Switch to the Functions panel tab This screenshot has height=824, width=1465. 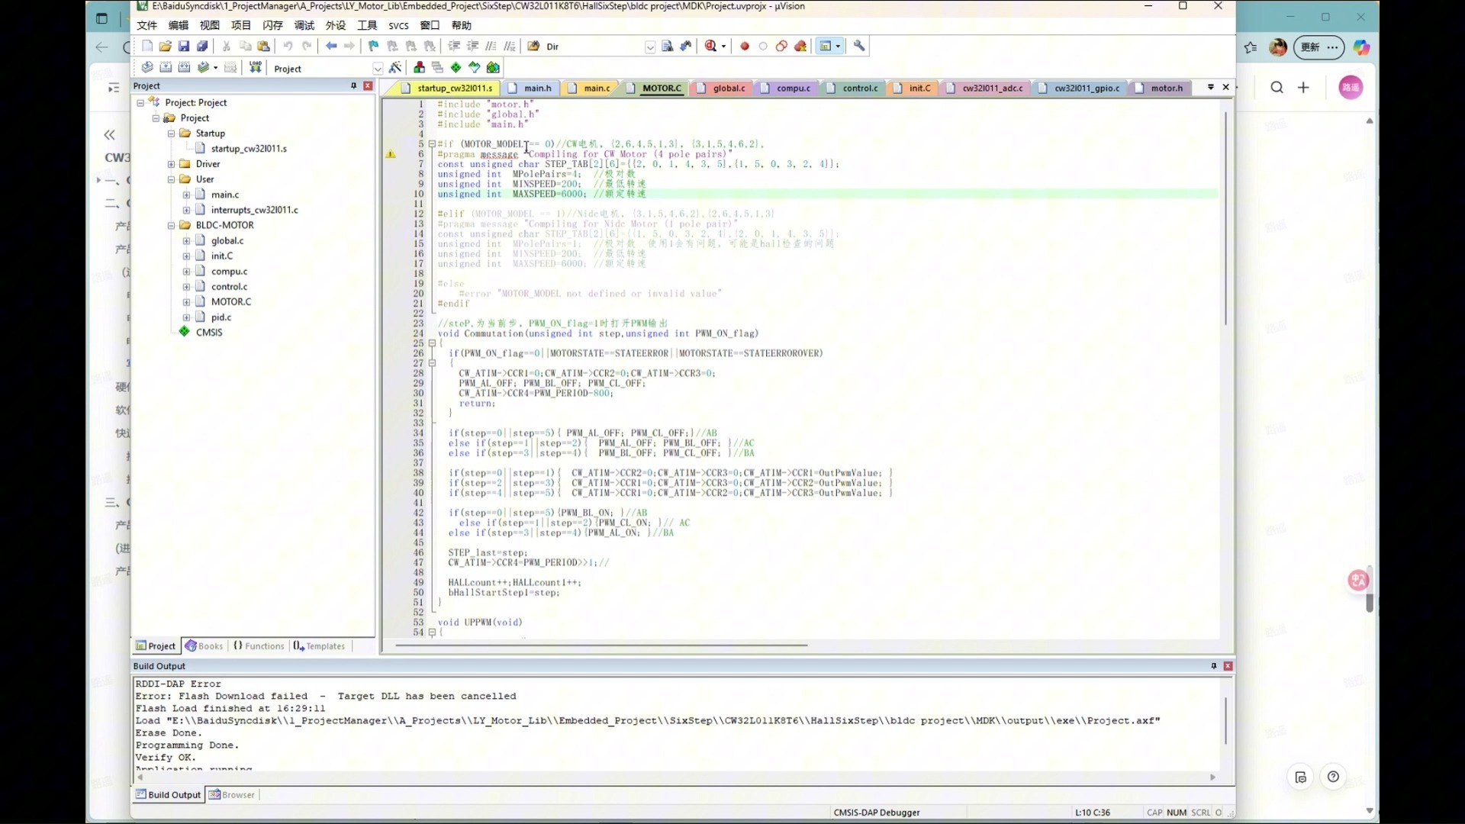259,645
